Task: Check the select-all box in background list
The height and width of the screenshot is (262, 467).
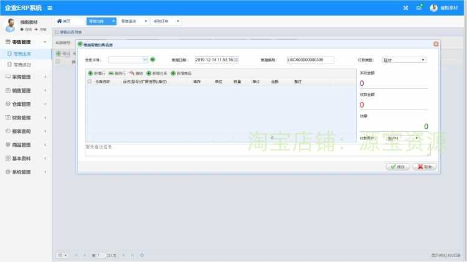Action: coord(58,62)
